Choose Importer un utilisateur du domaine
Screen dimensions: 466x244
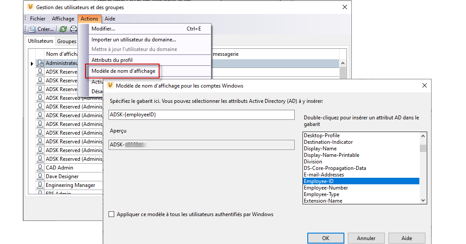point(150,40)
